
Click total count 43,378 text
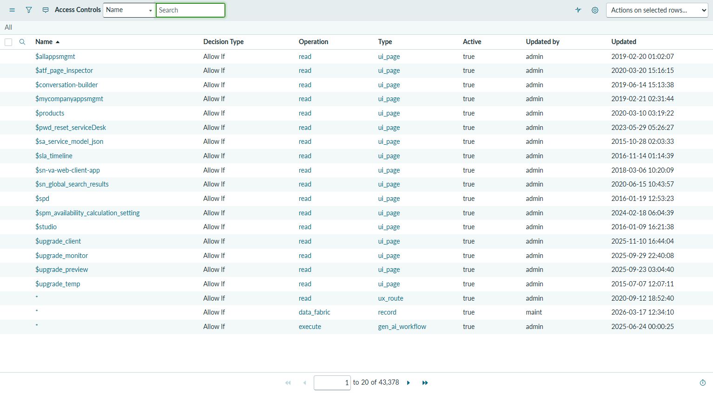tap(389, 382)
